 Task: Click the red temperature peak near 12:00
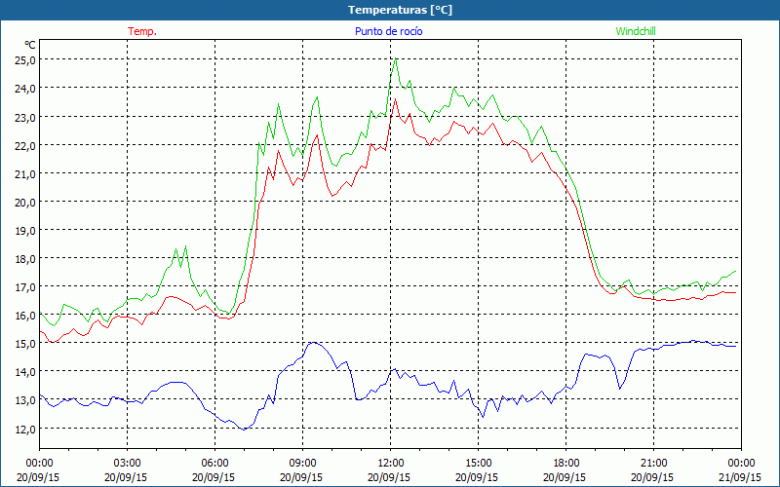tap(396, 99)
